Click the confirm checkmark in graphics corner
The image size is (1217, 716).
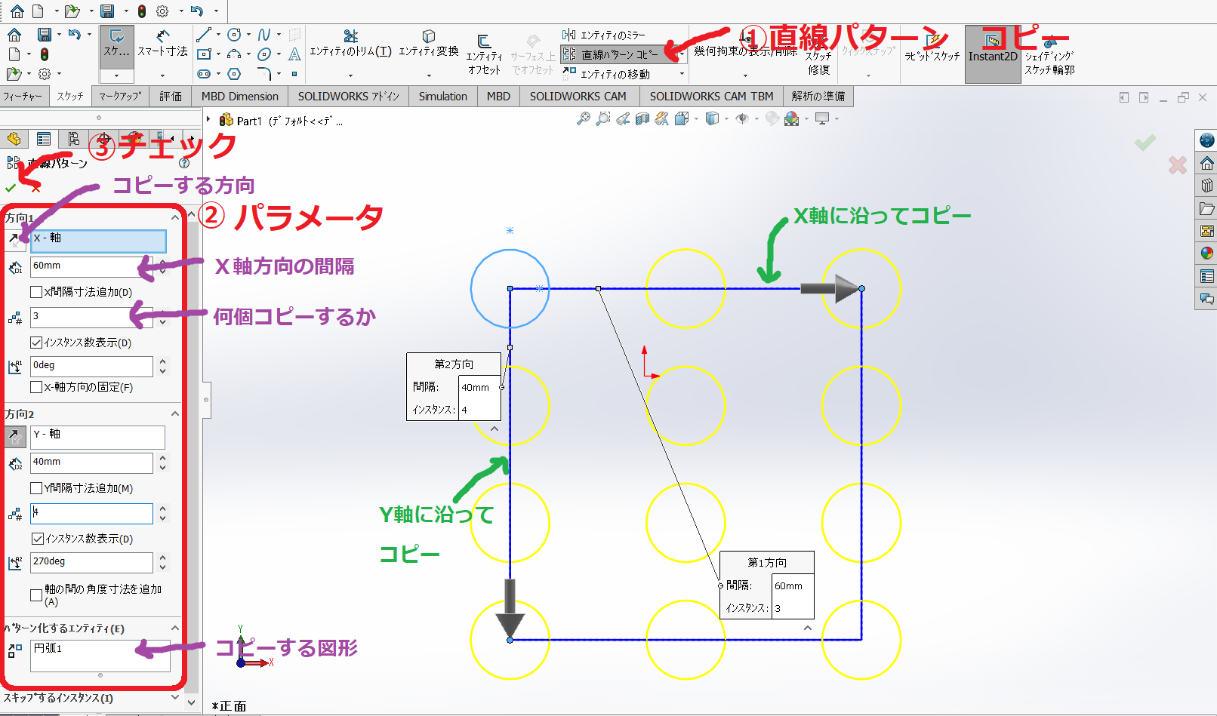tap(1145, 142)
